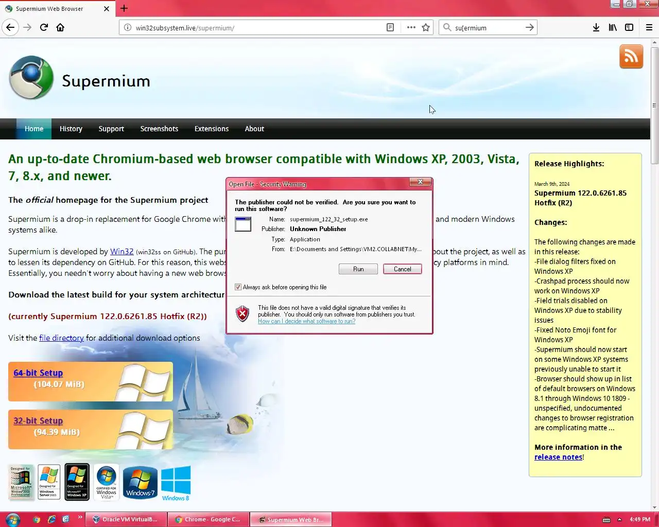The image size is (659, 527).
Task: Show hidden system tray icons
Action: (619, 520)
